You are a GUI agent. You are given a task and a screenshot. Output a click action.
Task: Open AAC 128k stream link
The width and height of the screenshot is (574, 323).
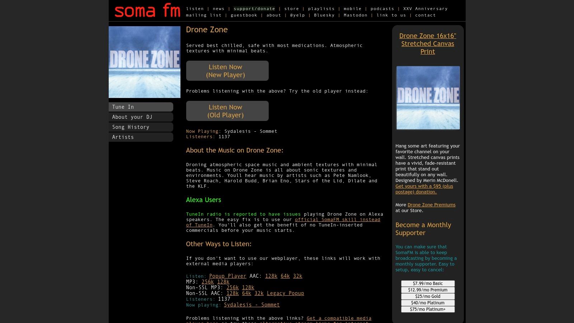click(x=271, y=276)
